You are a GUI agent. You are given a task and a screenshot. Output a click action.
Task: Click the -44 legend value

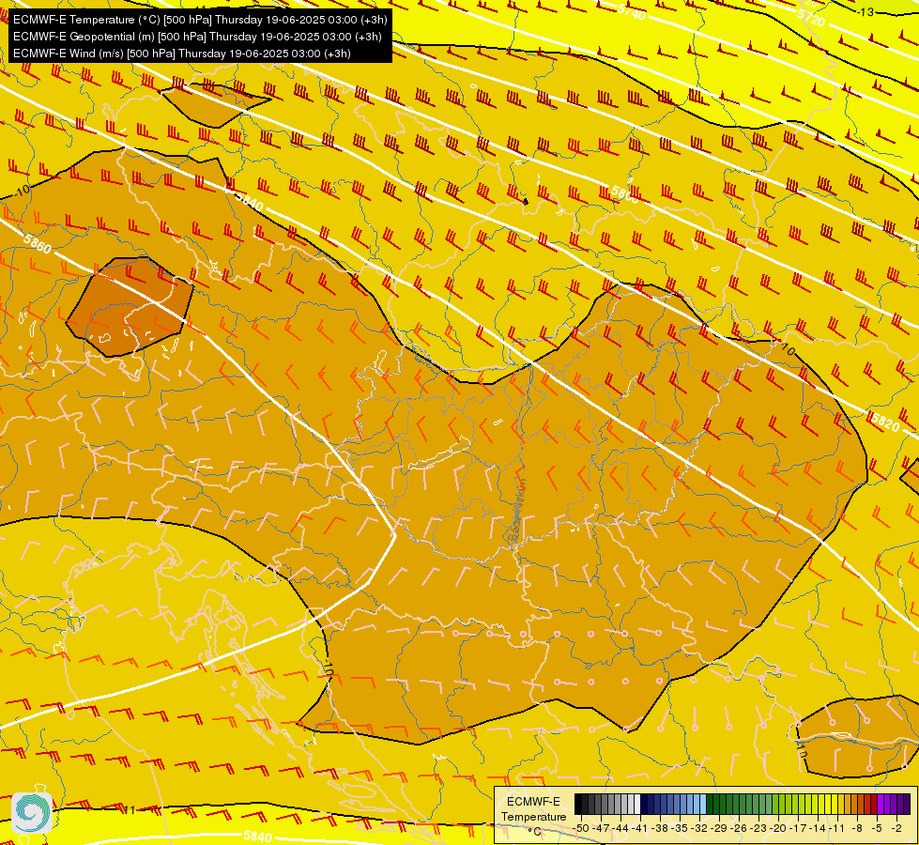coord(620,829)
